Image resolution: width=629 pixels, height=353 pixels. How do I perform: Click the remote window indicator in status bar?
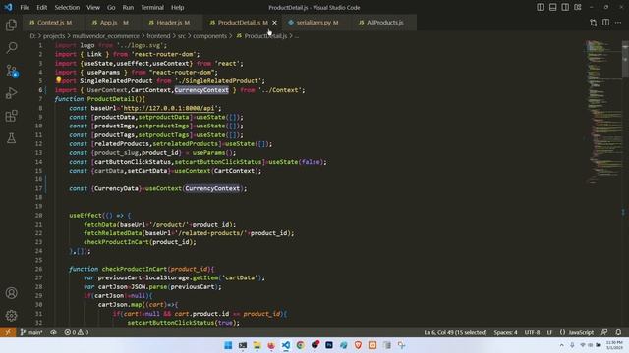(x=8, y=332)
